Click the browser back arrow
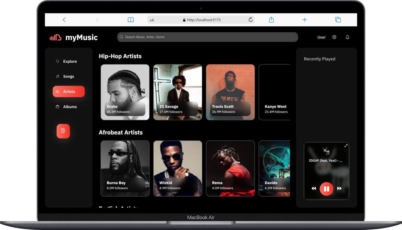This screenshot has height=230, width=402. pyautogui.click(x=64, y=20)
